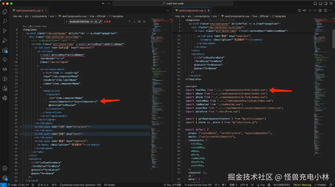This screenshot has height=187, width=335.
Task: Click 'Vue - Official' breadcrumb in right editor
Action: 260,16
